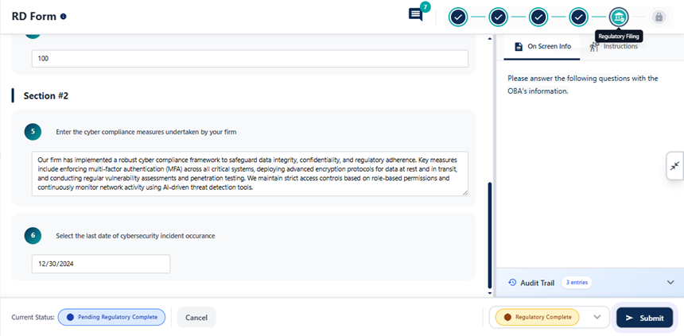Select the fourth completed workflow step

pos(578,17)
